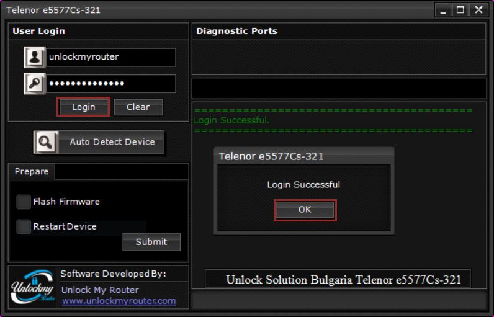Click the 'User Login' header
The height and width of the screenshot is (317, 494).
tap(38, 31)
